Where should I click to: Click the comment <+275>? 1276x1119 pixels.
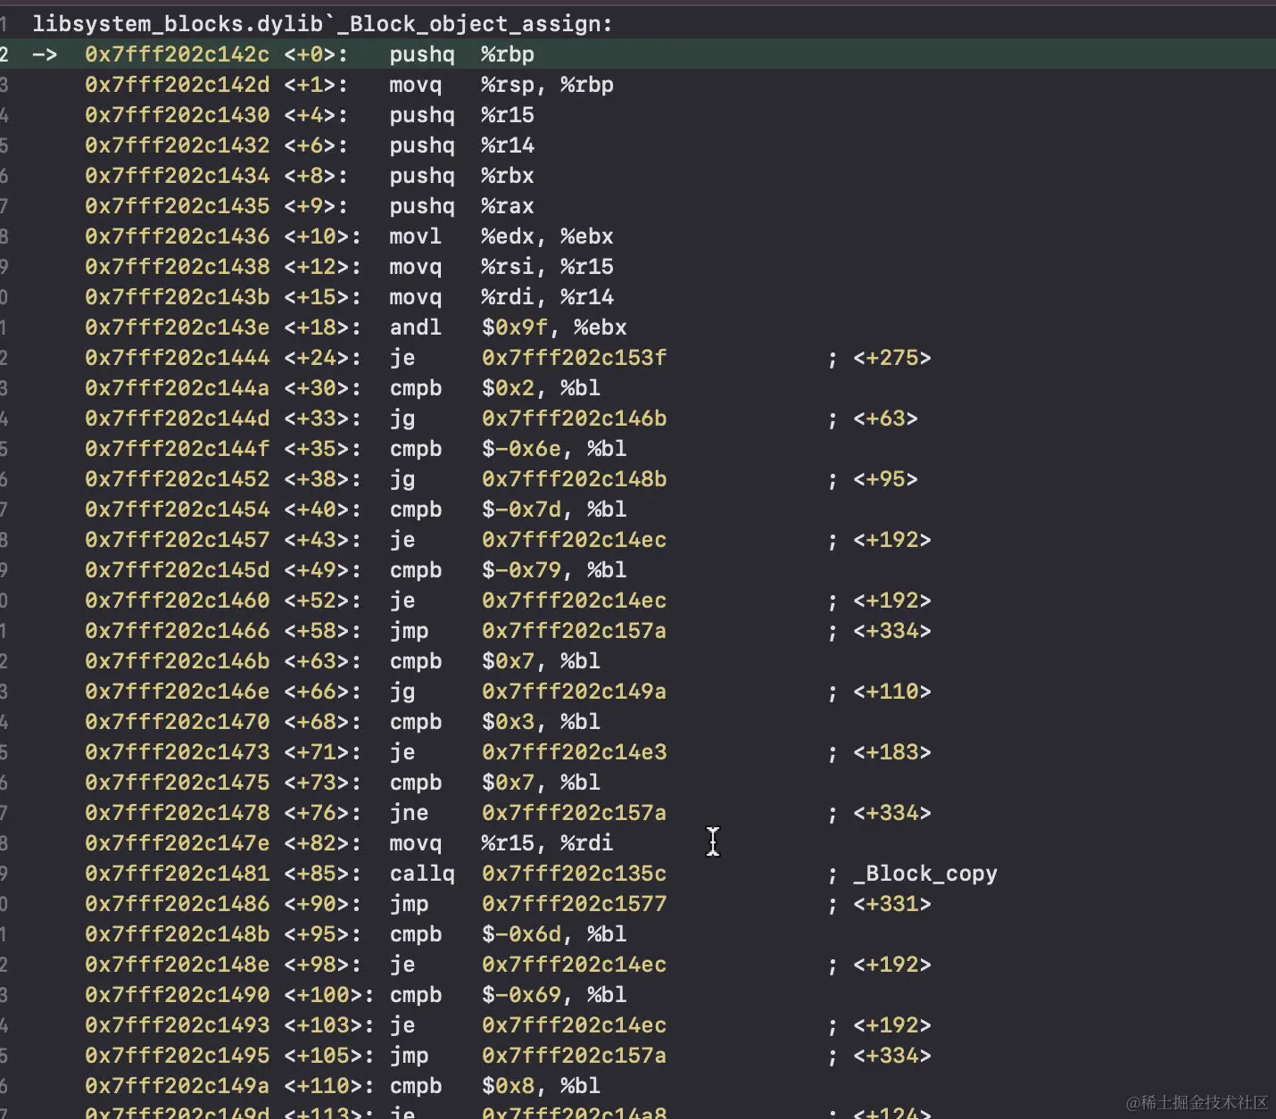[891, 358]
